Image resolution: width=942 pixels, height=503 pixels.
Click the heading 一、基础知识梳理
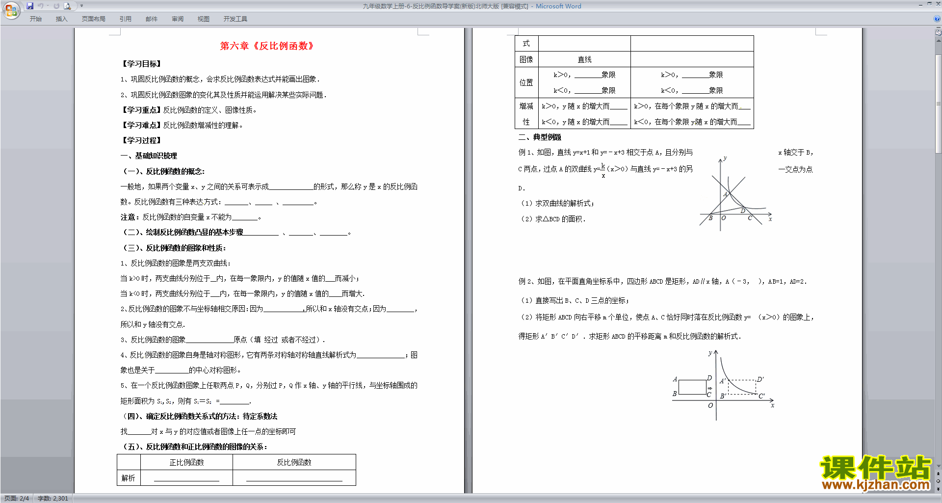(x=149, y=156)
